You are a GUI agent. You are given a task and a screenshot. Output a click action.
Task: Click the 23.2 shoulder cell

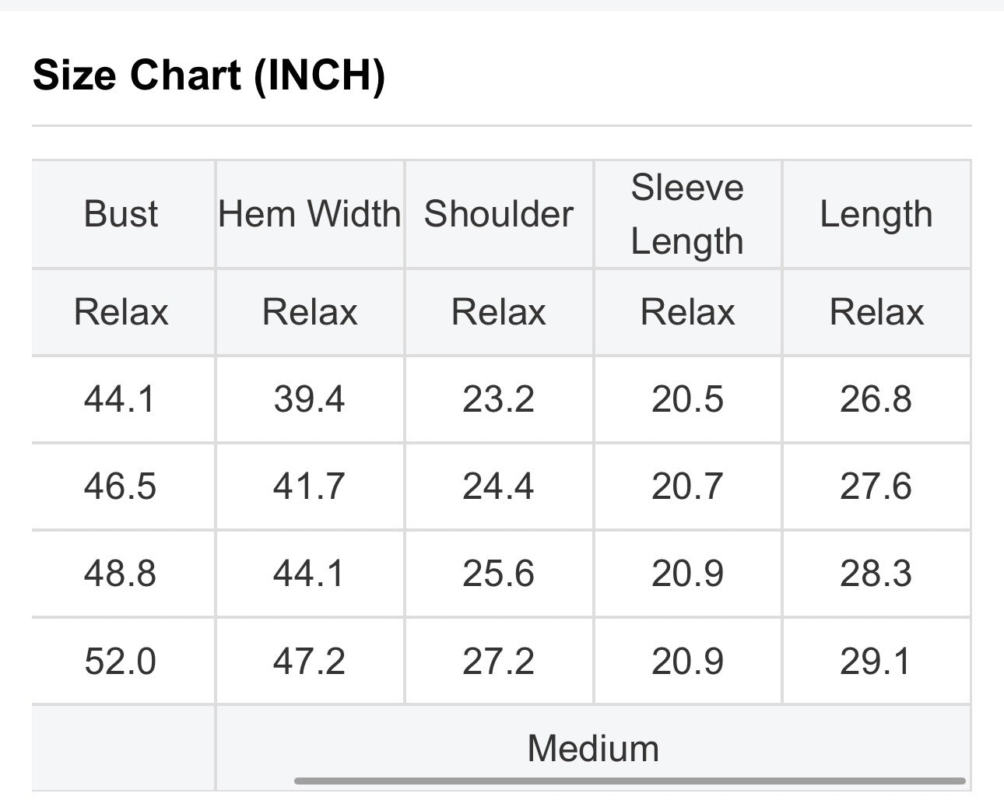(499, 400)
